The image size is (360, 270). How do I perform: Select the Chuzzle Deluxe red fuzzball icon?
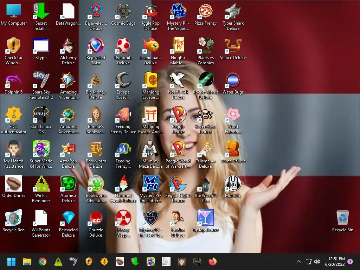[96, 218]
